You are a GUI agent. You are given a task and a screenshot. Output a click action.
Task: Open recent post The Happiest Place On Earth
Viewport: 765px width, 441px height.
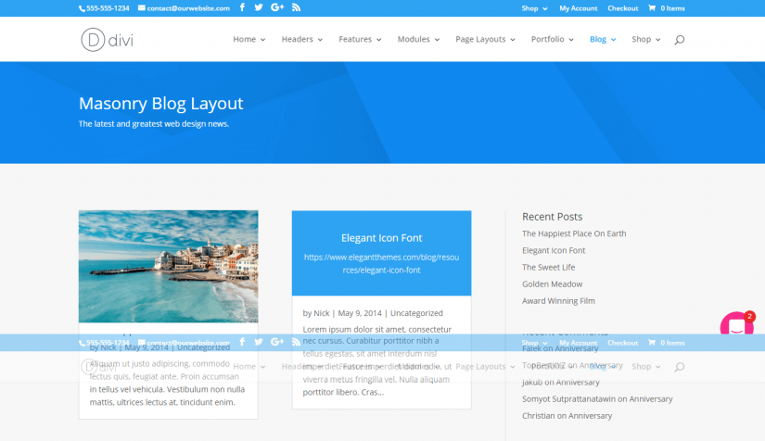click(x=574, y=233)
